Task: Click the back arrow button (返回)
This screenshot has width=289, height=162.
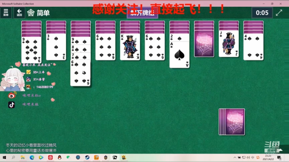Action: tap(19, 12)
